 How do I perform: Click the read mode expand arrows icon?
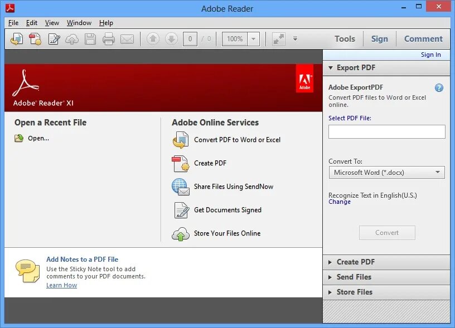pyautogui.click(x=279, y=39)
